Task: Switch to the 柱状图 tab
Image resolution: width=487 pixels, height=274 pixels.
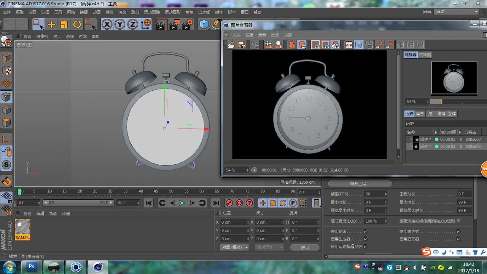Action: coord(425,55)
